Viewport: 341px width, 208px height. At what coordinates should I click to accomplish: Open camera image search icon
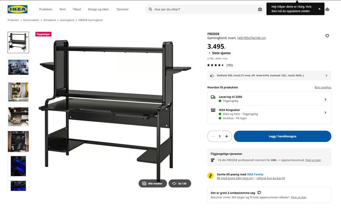tap(260, 9)
